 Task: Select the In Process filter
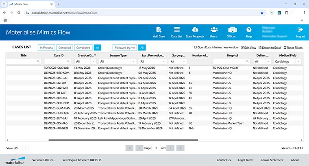pos(46,48)
